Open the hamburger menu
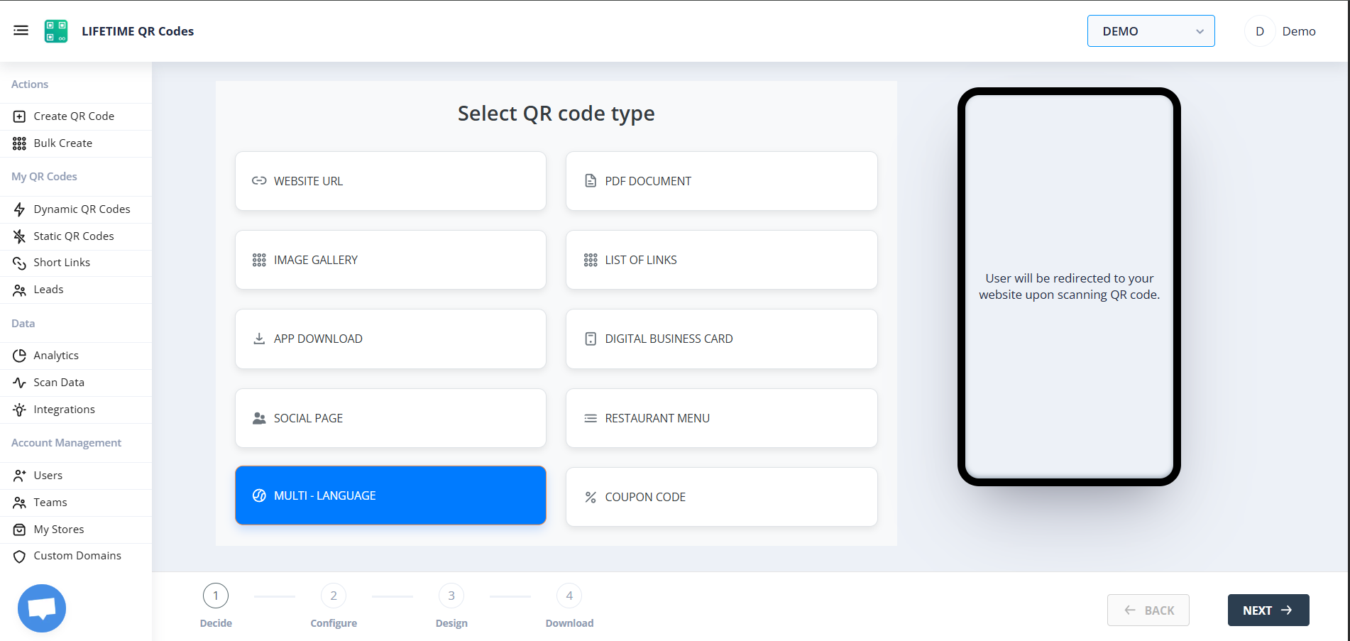The height and width of the screenshot is (641, 1350). (21, 30)
